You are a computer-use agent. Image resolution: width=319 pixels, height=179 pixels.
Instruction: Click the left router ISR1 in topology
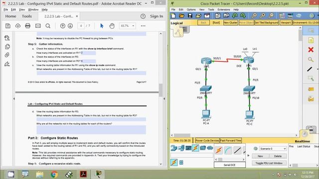(x=206, y=61)
